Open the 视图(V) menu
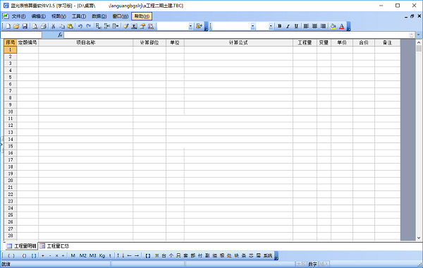Viewport: 423px width, 268px height. tap(59, 16)
